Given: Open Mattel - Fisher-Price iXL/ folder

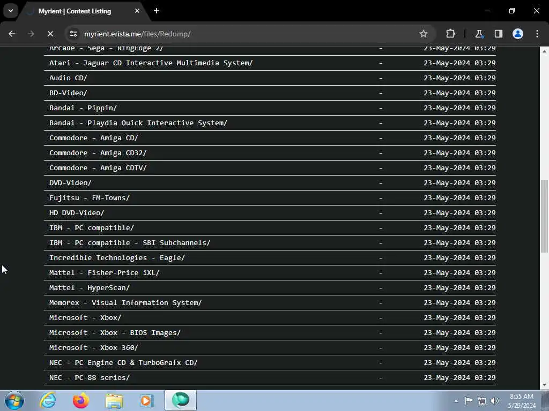Looking at the screenshot, I should point(105,272).
